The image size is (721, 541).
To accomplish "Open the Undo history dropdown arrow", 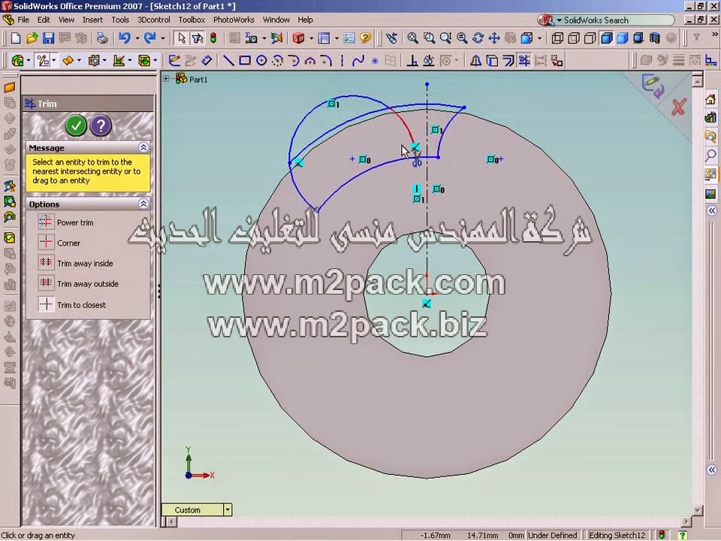I will pos(137,38).
